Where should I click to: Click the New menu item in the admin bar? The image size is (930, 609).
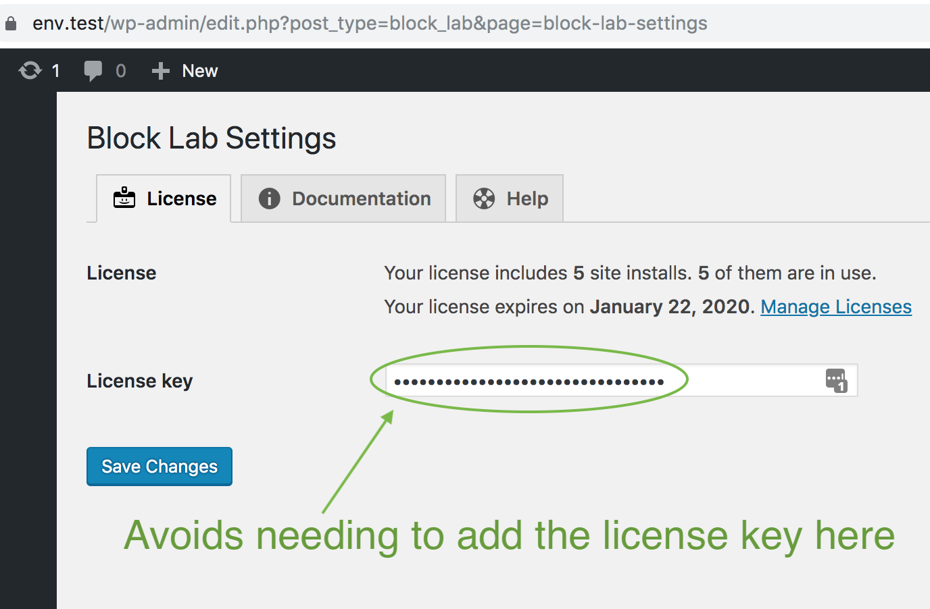click(x=199, y=70)
